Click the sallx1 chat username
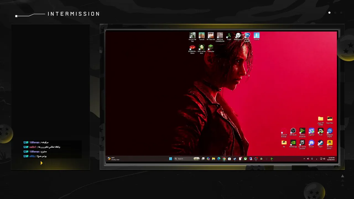 [x=33, y=147]
